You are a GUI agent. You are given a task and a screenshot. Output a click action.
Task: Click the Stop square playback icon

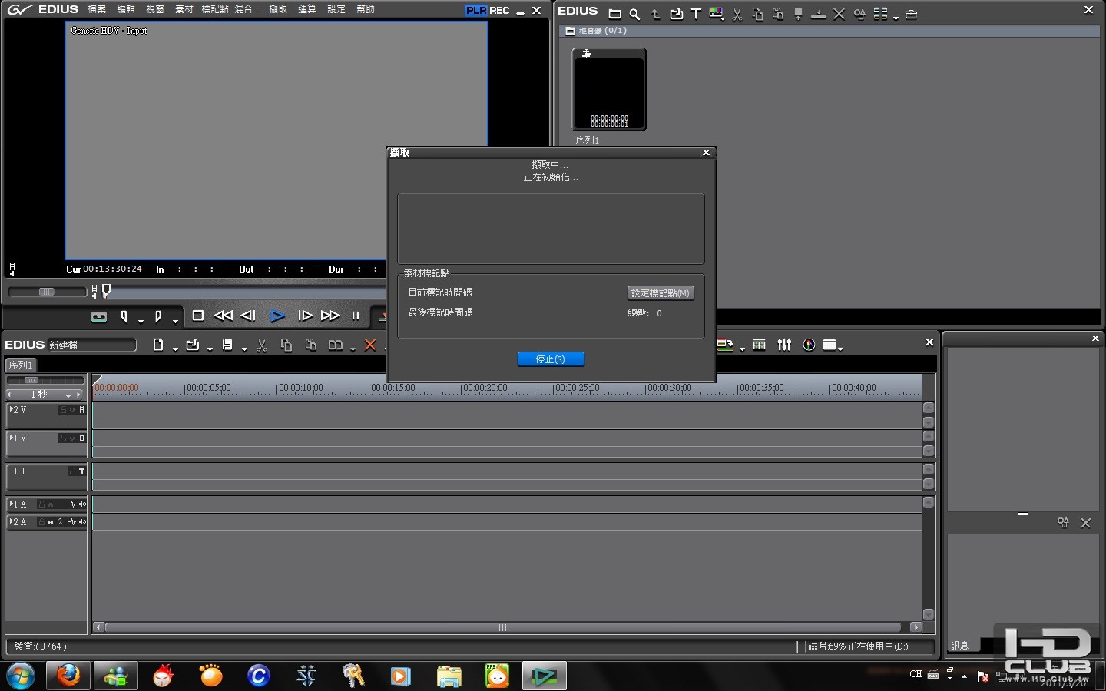(197, 316)
